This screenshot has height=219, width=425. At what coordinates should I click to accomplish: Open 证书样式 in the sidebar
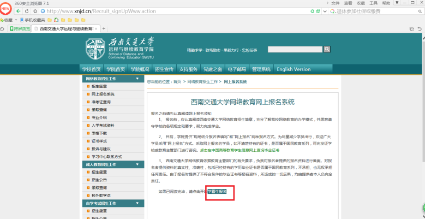[x=99, y=141]
